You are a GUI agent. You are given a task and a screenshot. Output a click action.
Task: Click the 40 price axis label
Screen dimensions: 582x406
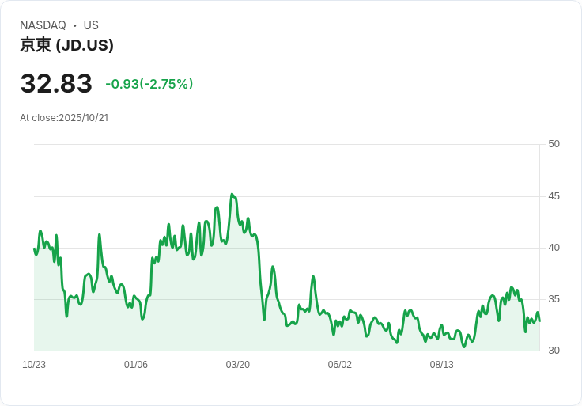pyautogui.click(x=554, y=248)
